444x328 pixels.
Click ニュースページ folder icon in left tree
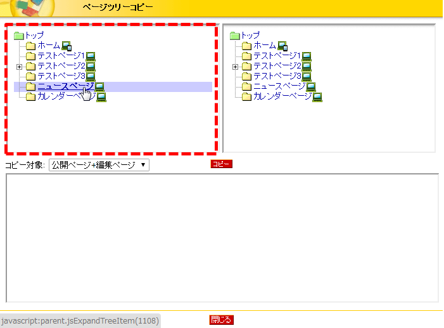(x=30, y=87)
